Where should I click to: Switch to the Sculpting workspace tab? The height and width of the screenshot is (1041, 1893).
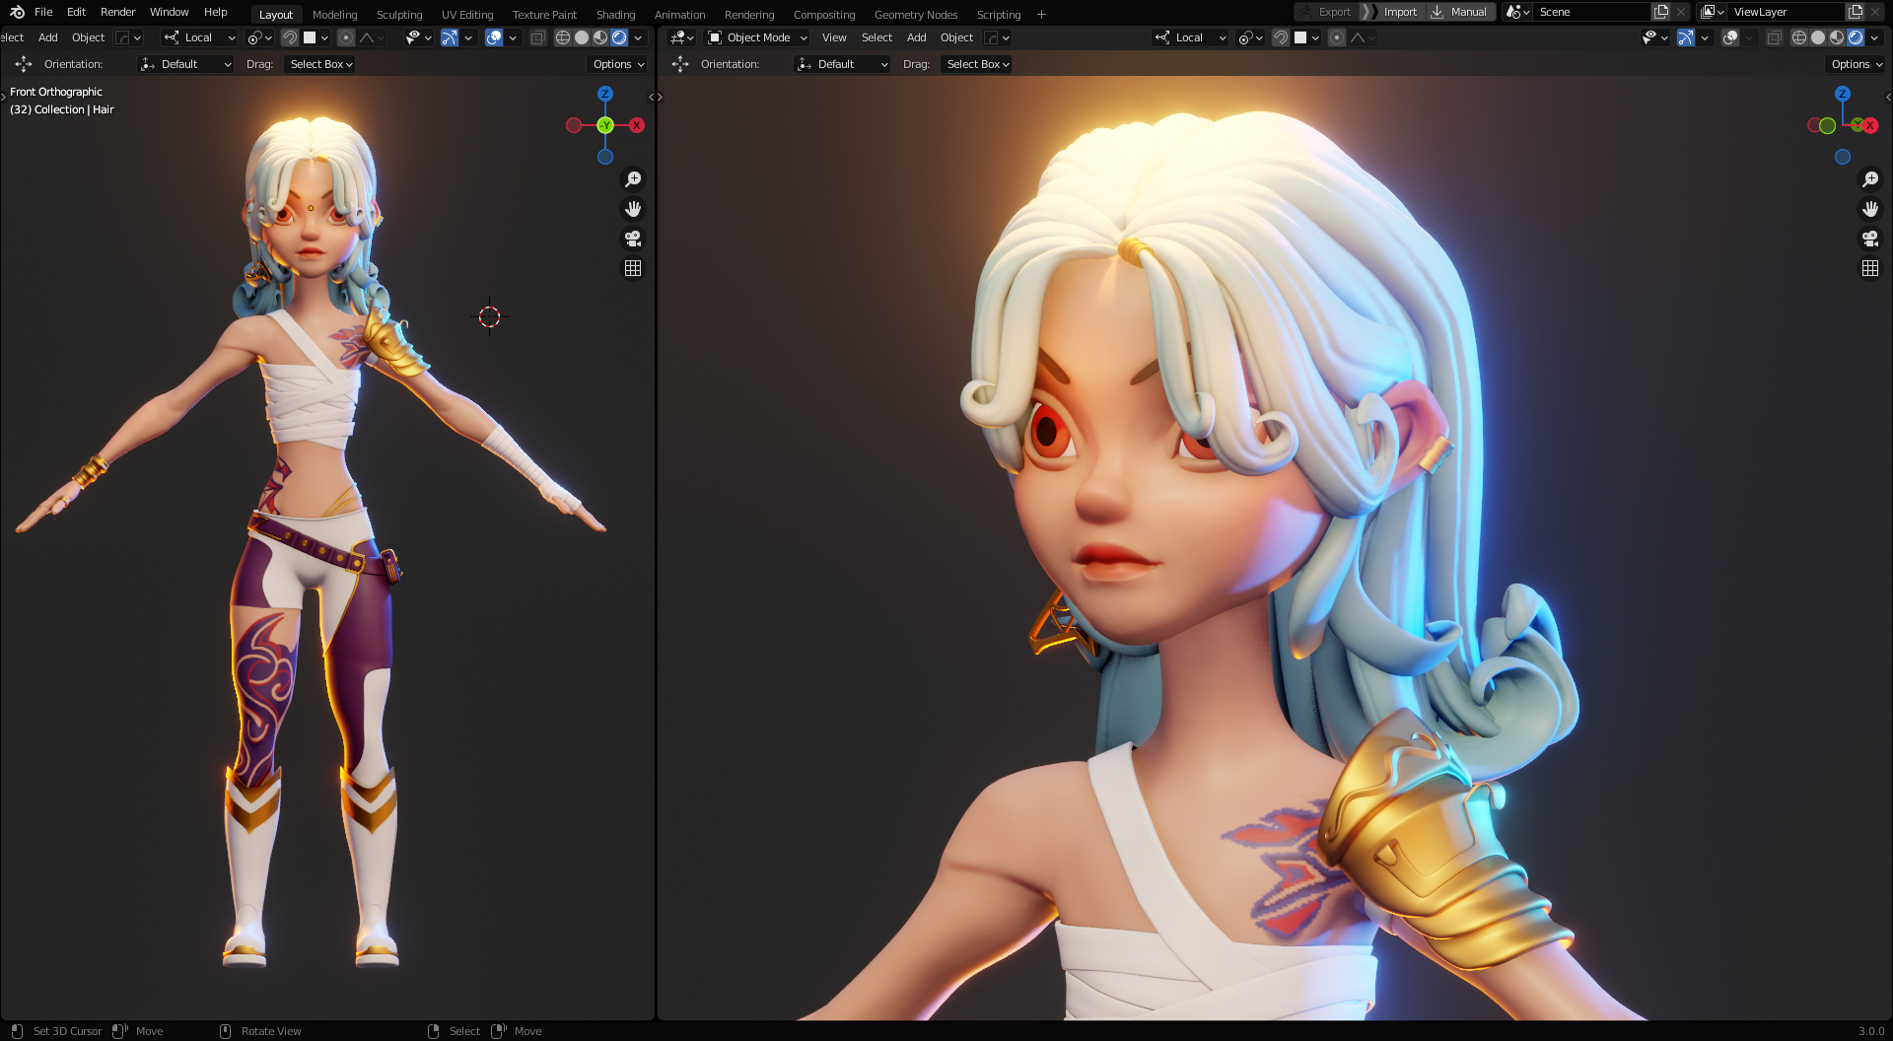(398, 15)
